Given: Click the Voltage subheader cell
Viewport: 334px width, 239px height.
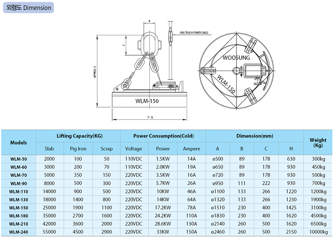Looking at the screenshot, I should (x=134, y=149).
